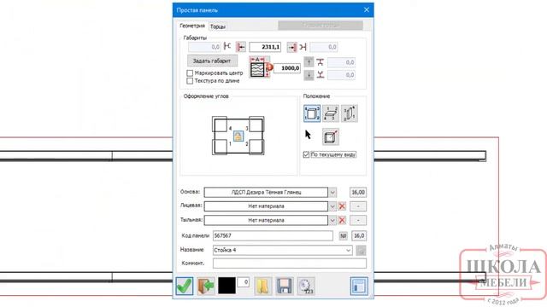Remove back material with red X

pos(342,220)
